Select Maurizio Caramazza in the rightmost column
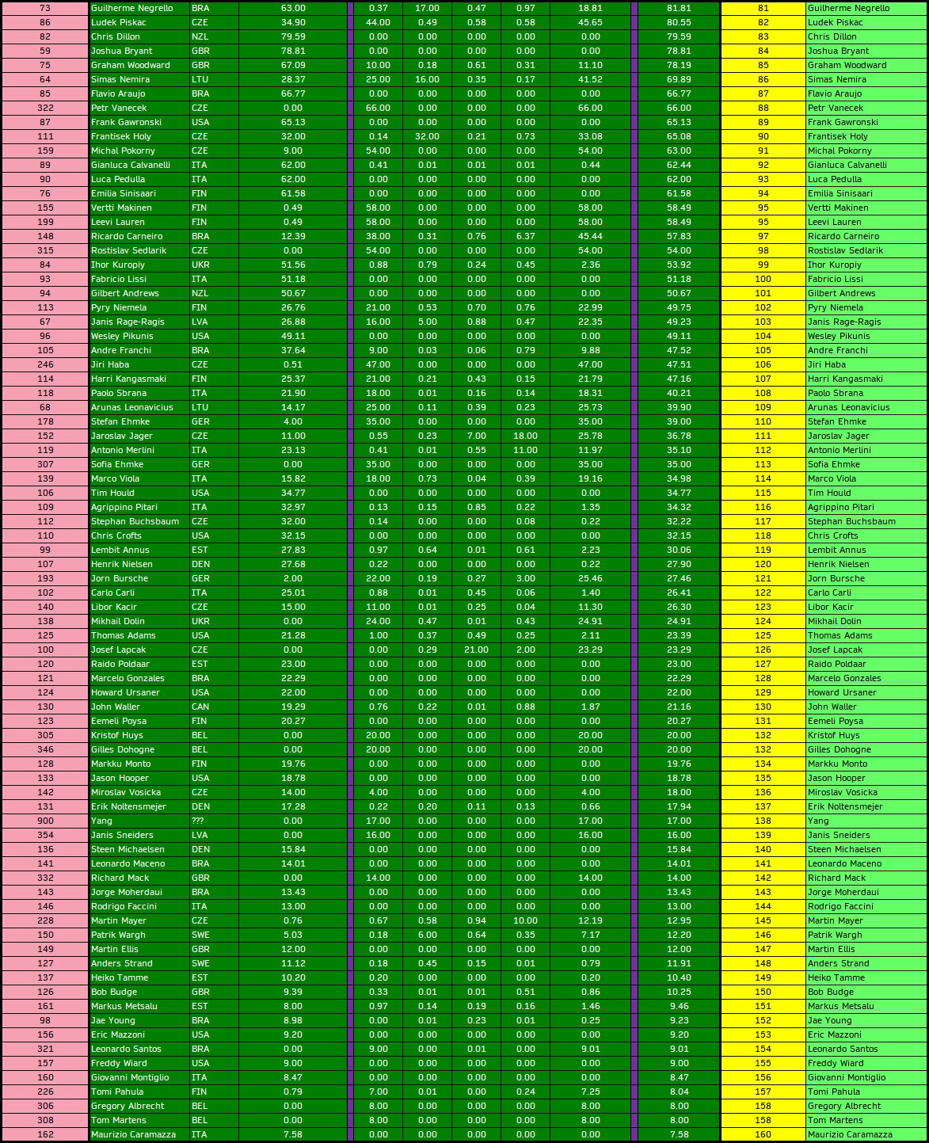 [x=850, y=1134]
